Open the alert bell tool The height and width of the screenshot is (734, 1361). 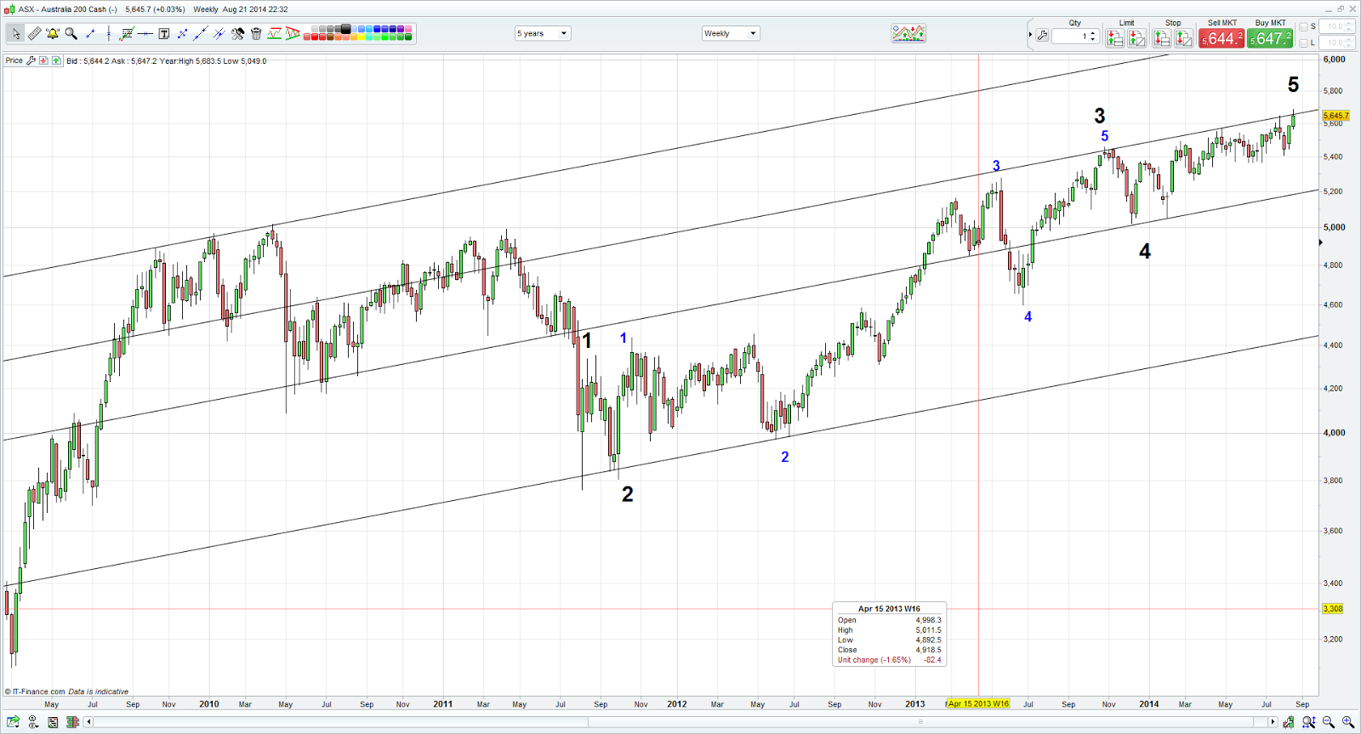(53, 34)
